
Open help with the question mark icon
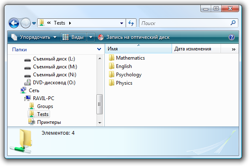click(232, 37)
